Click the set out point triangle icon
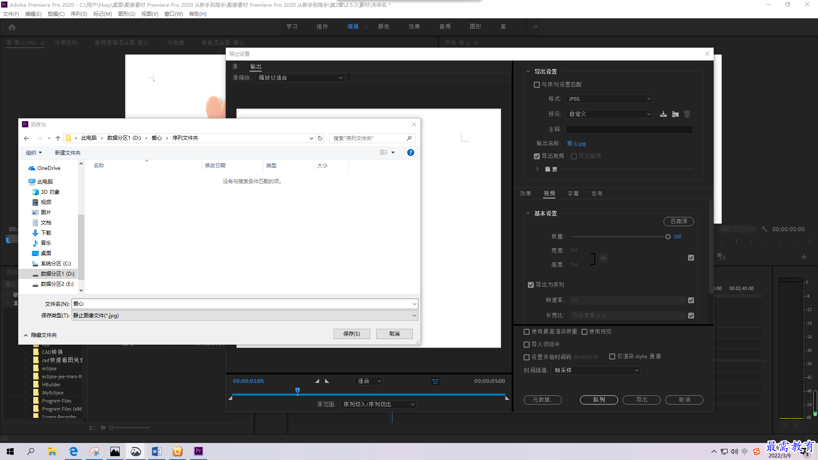The height and width of the screenshot is (460, 818). coord(327,381)
